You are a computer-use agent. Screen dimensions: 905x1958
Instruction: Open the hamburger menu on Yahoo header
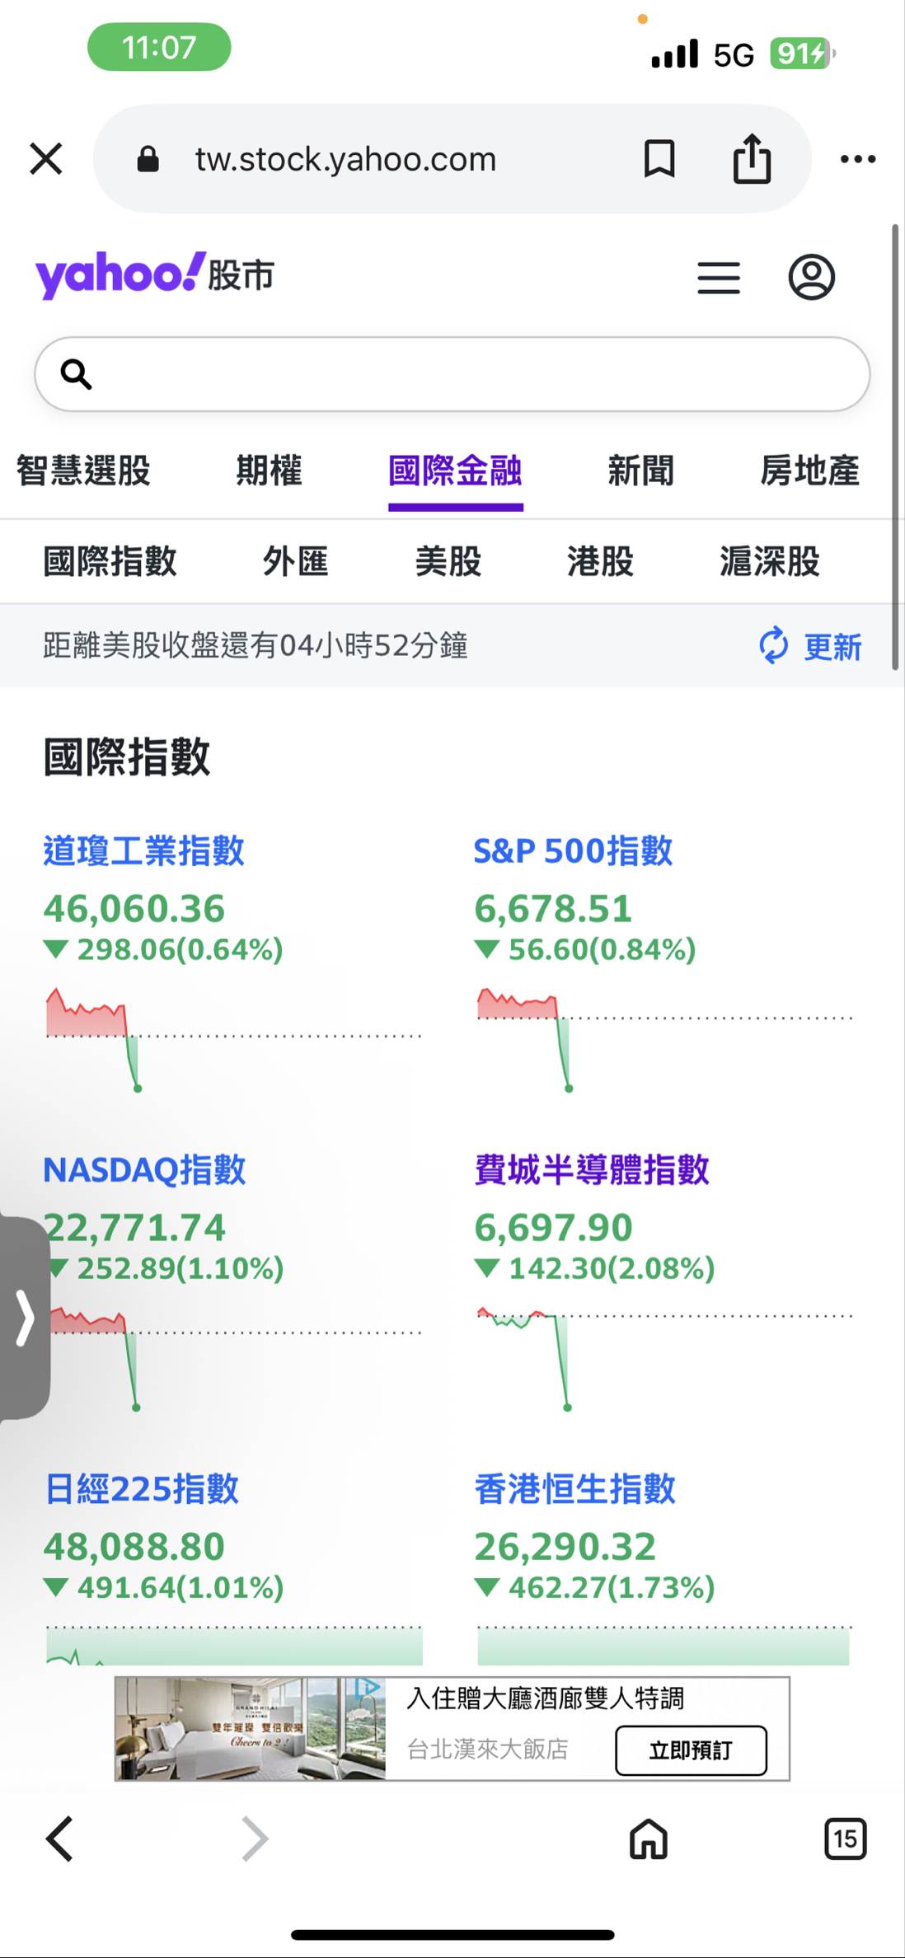718,278
